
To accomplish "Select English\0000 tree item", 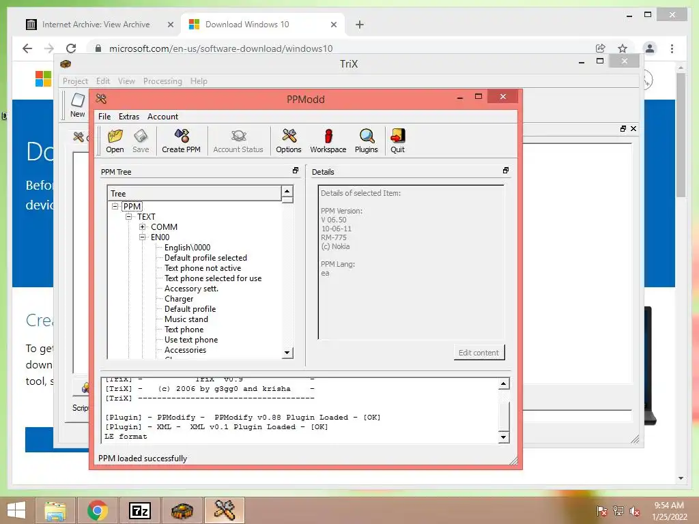I will [187, 247].
